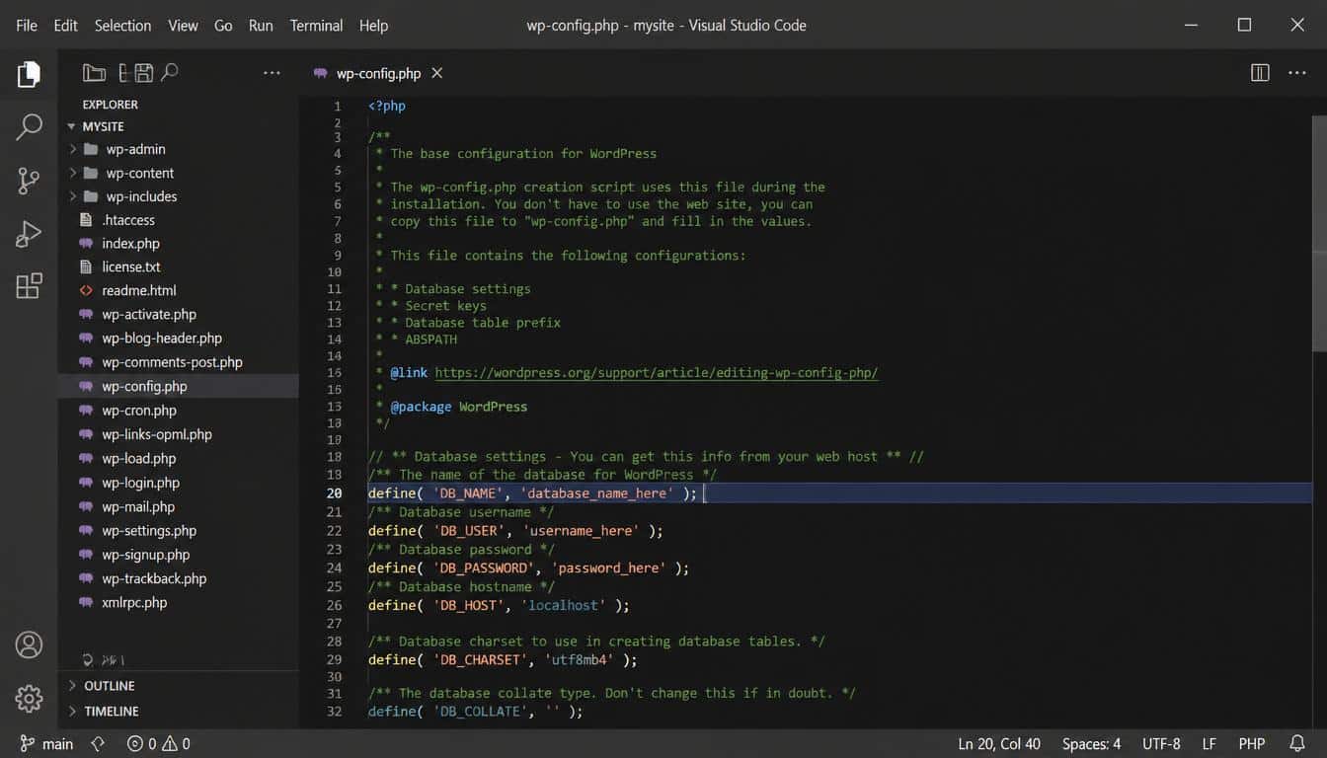Open the Search view in activity bar
Screen dimensions: 1327x758
(29, 126)
